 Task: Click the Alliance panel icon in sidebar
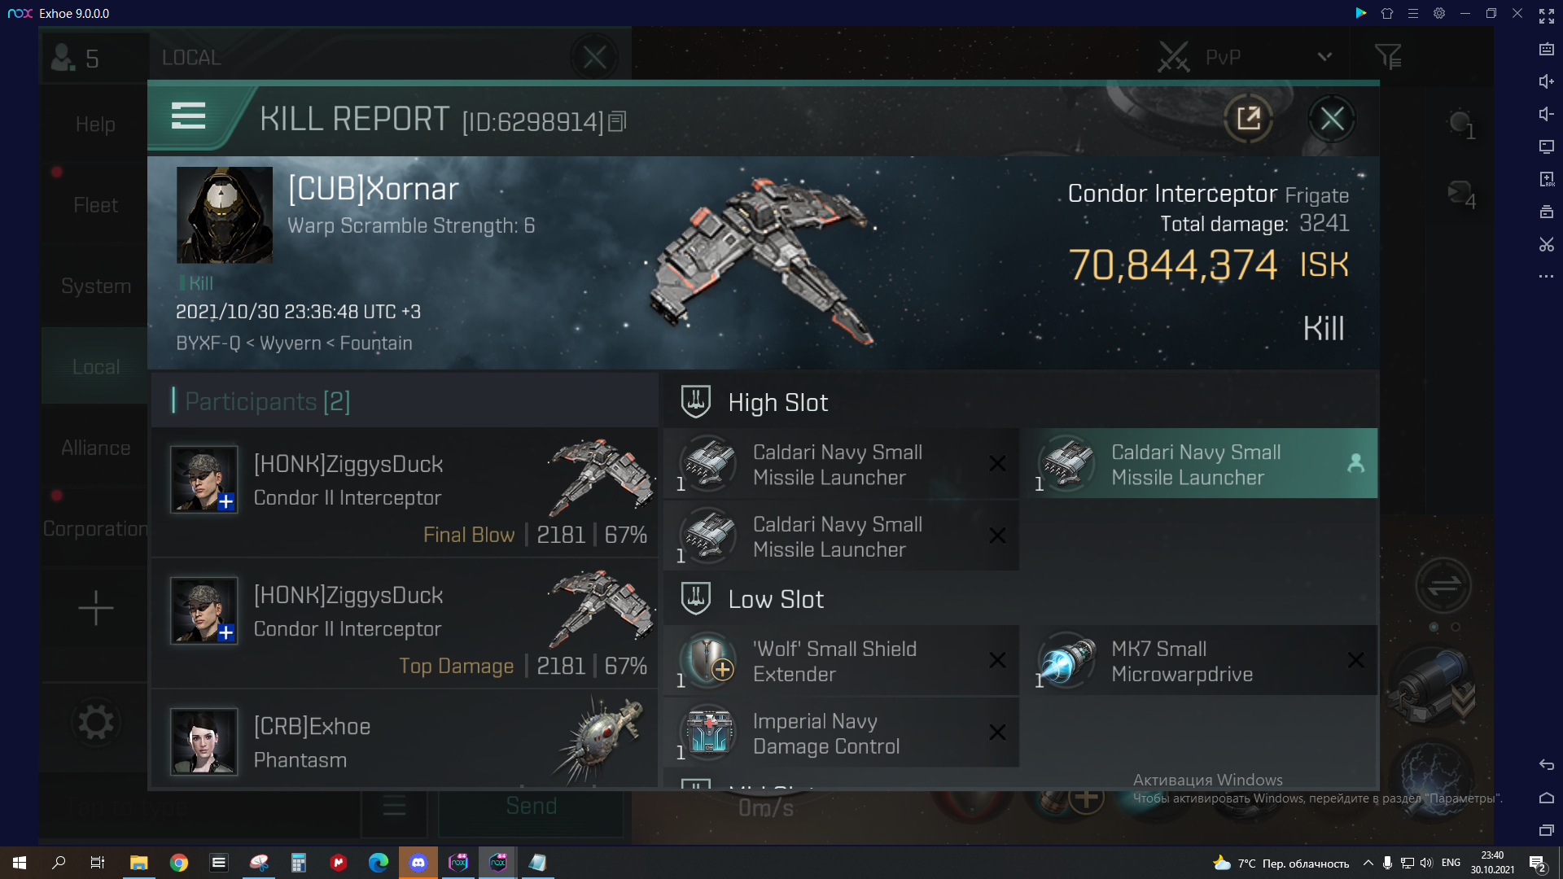point(94,447)
